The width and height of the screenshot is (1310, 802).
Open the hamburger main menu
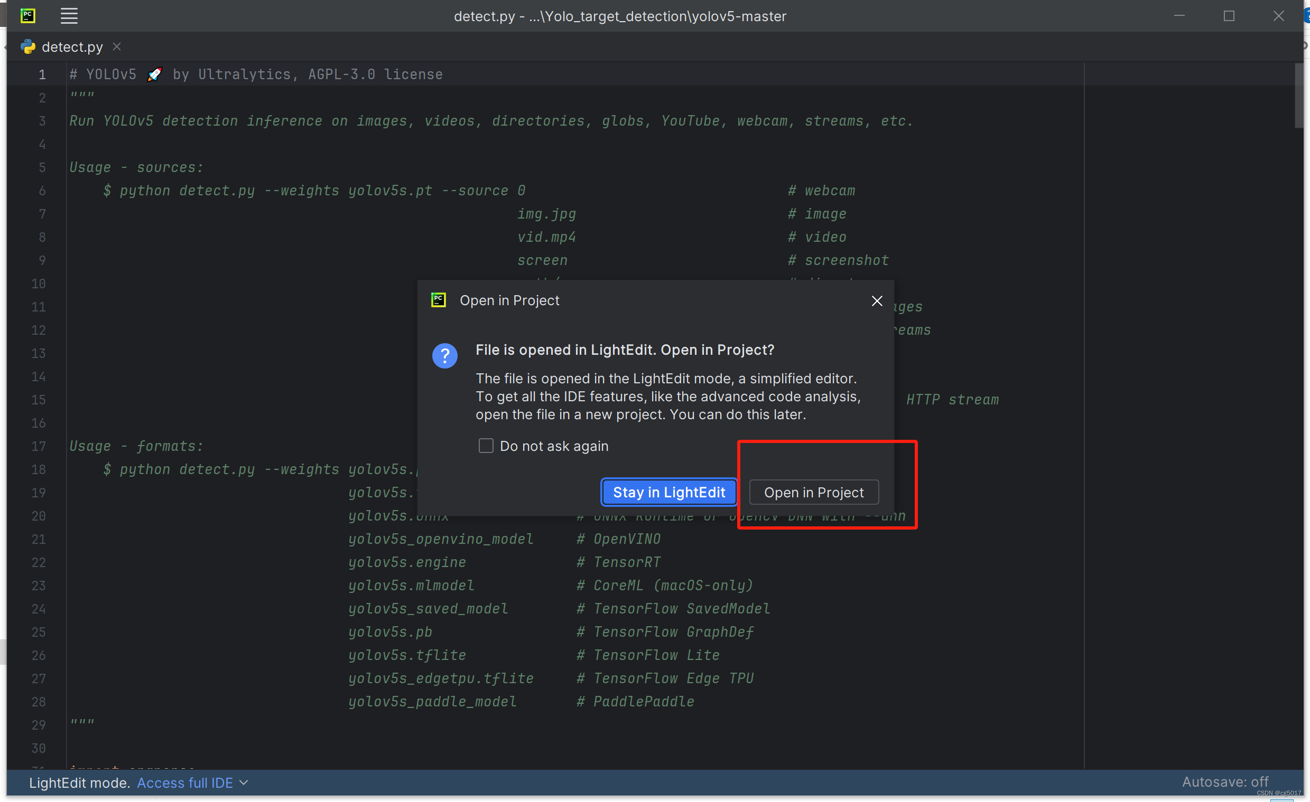69,16
